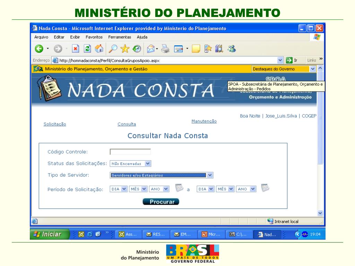Open the Arquivo menu

pyautogui.click(x=41, y=37)
